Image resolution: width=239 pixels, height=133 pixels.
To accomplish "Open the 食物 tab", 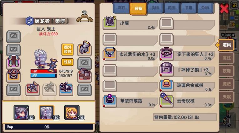I will [155, 8].
